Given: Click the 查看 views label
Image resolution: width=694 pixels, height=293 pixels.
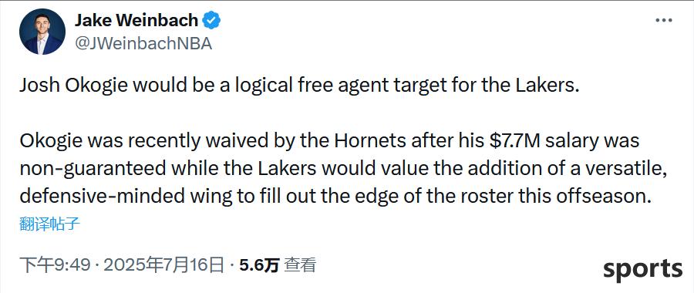Looking at the screenshot, I should click(x=300, y=265).
